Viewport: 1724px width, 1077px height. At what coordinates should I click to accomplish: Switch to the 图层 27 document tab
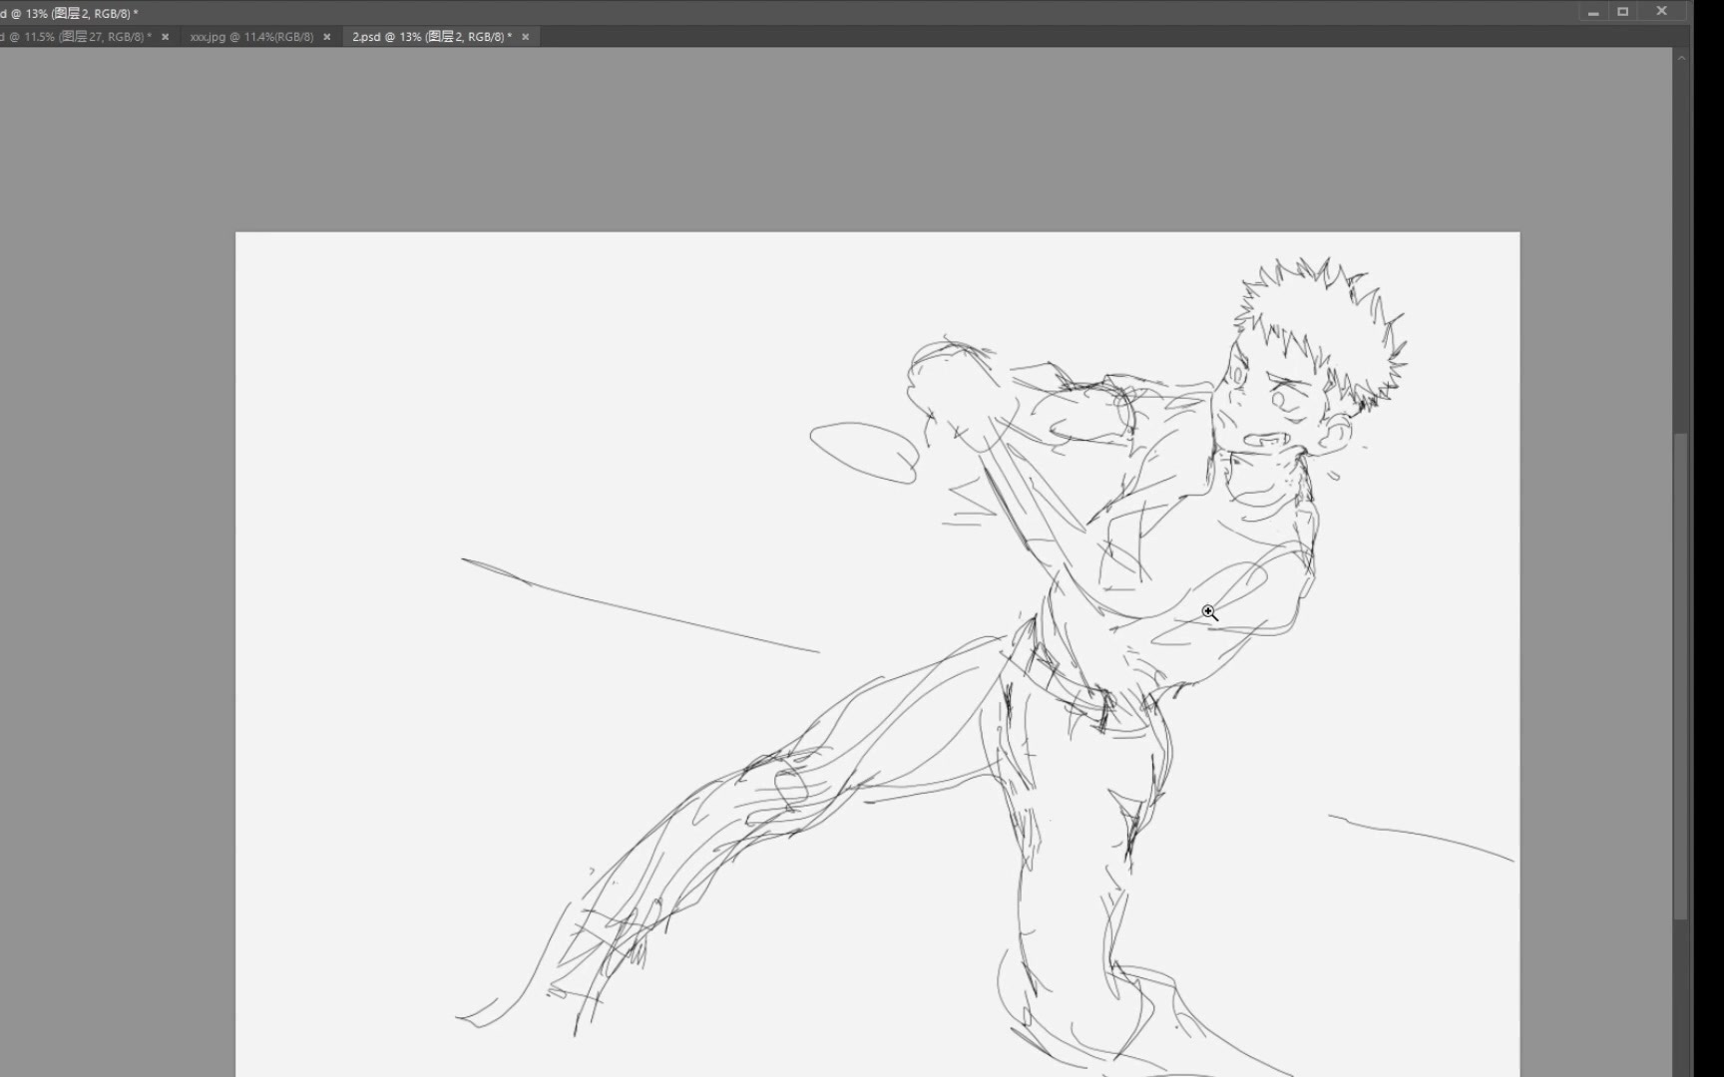[x=76, y=37]
